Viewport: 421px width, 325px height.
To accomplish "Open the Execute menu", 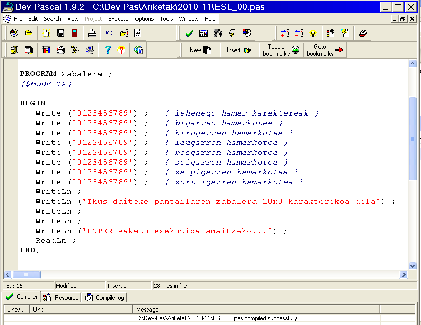I will [119, 19].
